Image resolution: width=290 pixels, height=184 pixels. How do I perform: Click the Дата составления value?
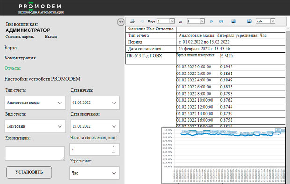204,49
